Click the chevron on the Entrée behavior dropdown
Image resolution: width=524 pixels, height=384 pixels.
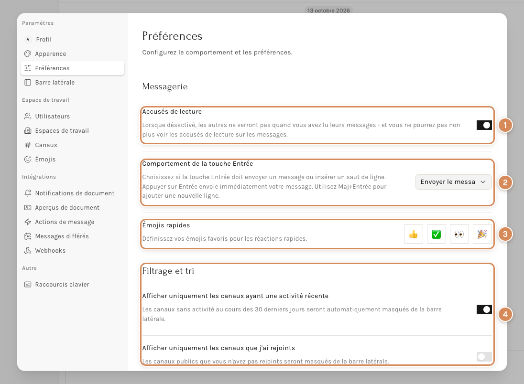click(483, 182)
